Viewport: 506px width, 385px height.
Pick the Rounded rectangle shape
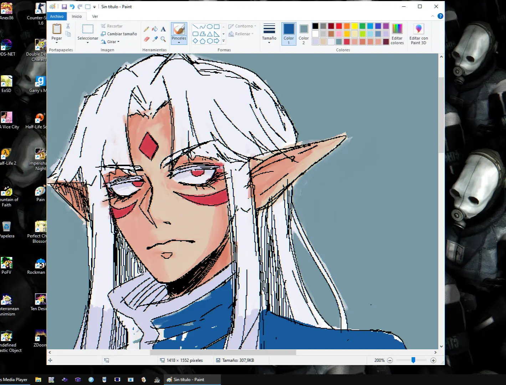point(195,34)
